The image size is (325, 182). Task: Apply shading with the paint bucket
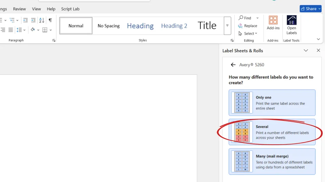33,30
